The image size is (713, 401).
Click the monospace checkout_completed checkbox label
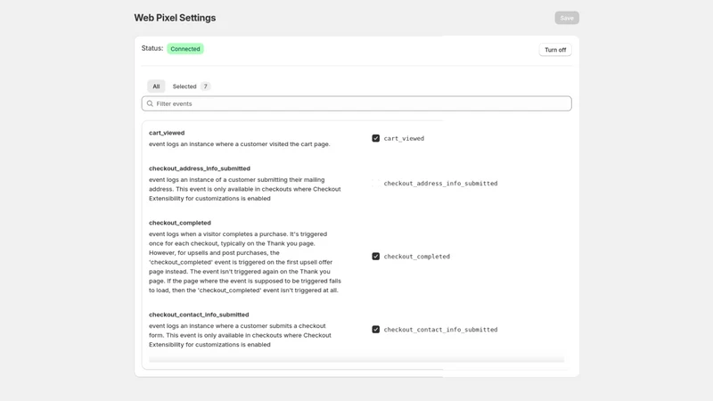click(416, 257)
